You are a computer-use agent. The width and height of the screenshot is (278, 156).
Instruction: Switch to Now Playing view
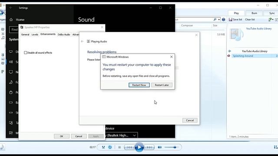[x=276, y=147]
